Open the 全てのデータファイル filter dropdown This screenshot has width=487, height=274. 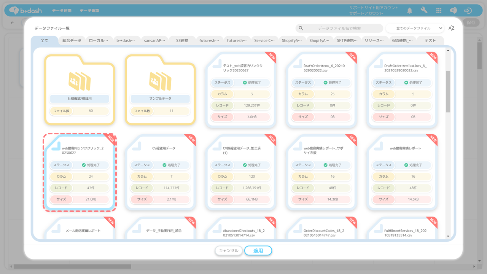pos(415,28)
